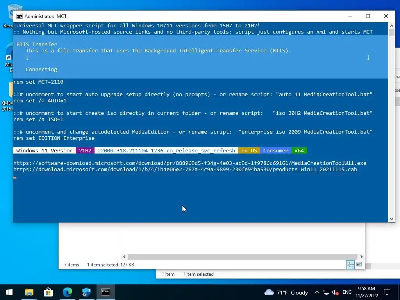The image size is (400, 300).
Task: Click '1 item selected 127 KB' status text
Action: tap(111, 265)
